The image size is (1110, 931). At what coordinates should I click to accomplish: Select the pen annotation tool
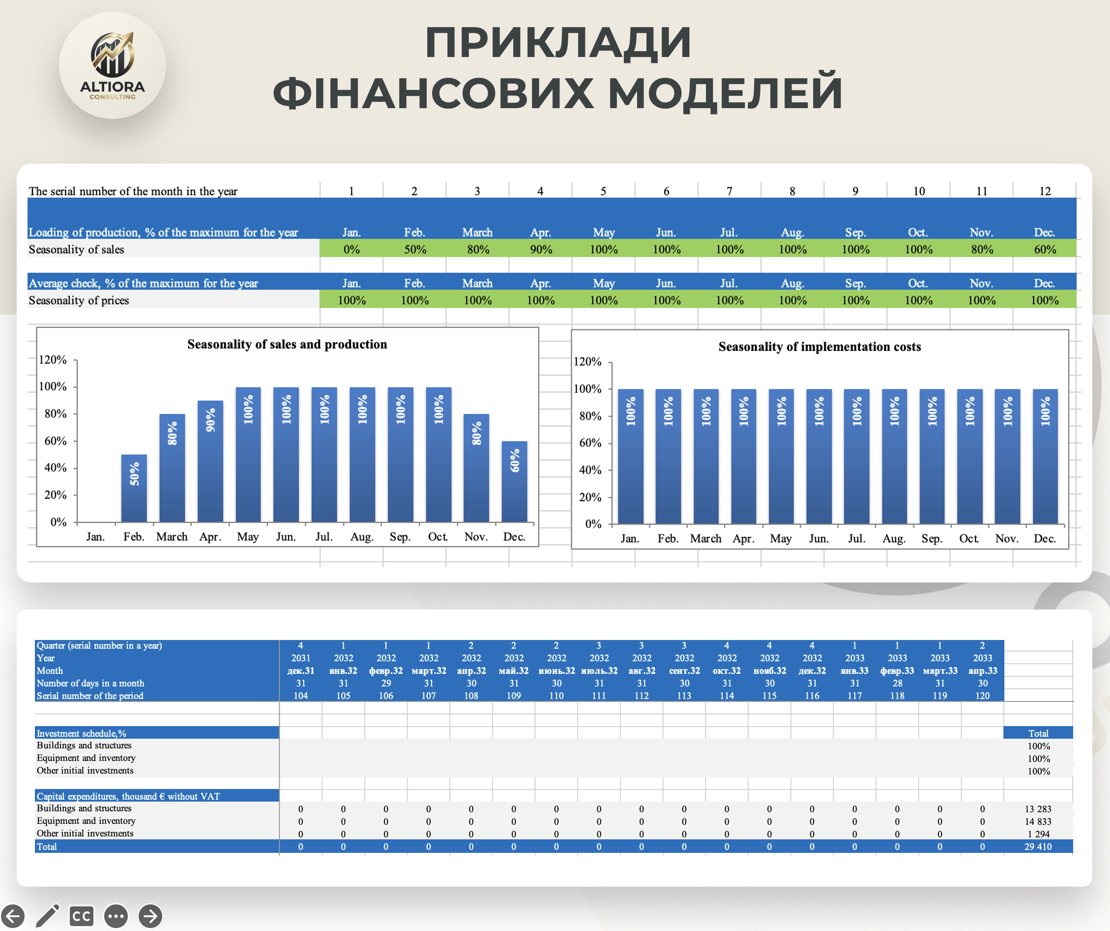click(x=48, y=916)
